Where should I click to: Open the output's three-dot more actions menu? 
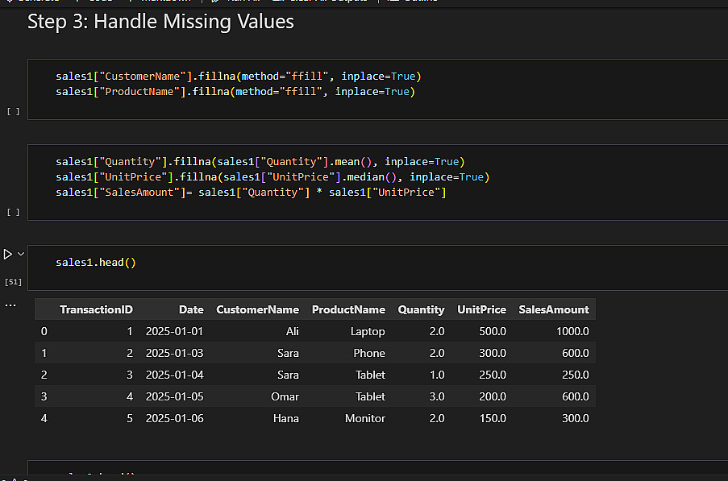coord(10,305)
